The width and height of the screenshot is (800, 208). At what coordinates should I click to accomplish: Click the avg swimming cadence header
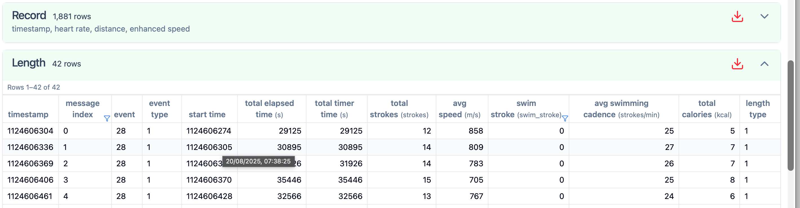[621, 109]
